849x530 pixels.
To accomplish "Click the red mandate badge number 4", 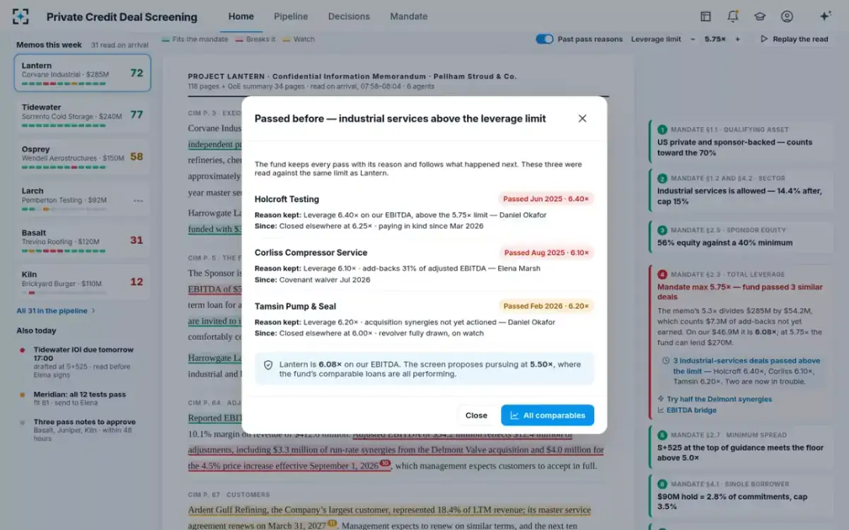I will click(x=662, y=274).
